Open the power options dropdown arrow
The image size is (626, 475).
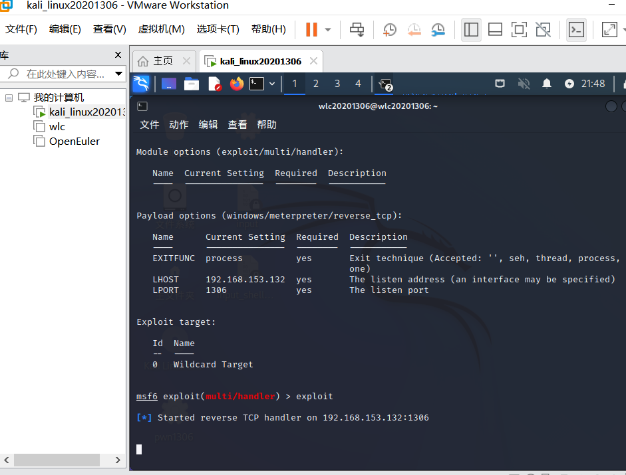(x=328, y=29)
